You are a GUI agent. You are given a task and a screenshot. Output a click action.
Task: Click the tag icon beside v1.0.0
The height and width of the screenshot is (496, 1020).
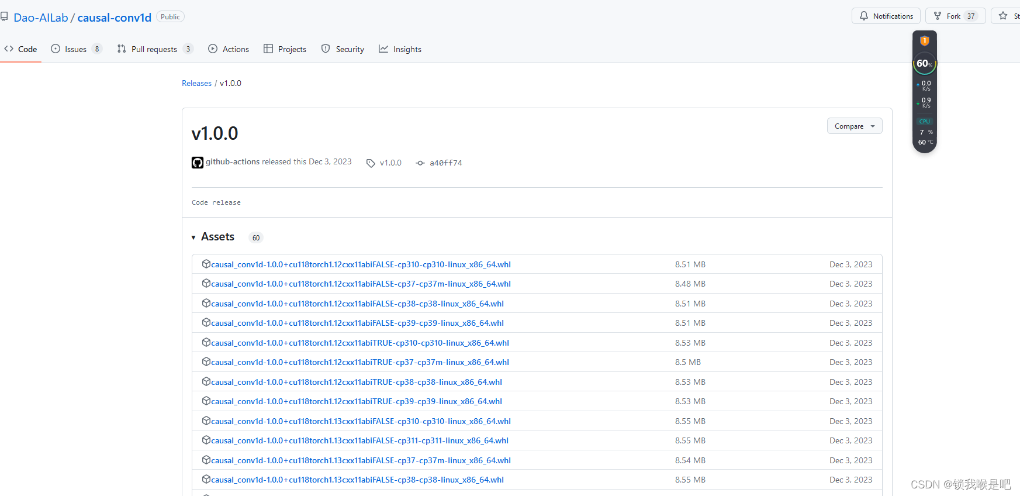click(371, 163)
